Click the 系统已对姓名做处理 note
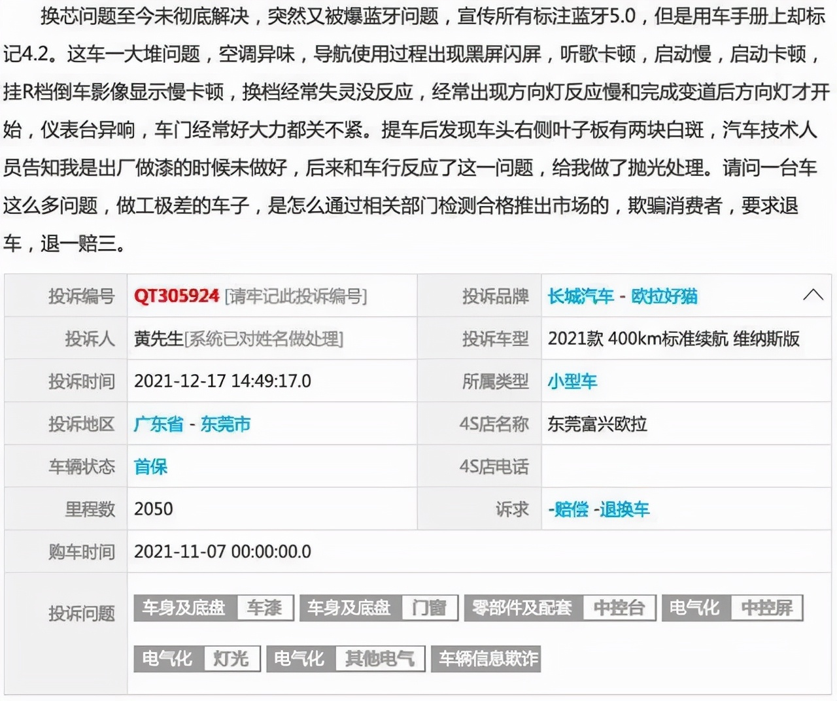 pyautogui.click(x=264, y=339)
